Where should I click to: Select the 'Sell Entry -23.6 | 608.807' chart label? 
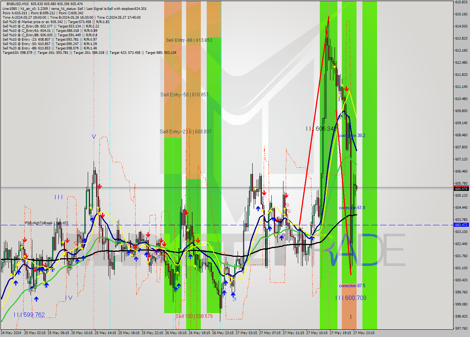point(185,132)
